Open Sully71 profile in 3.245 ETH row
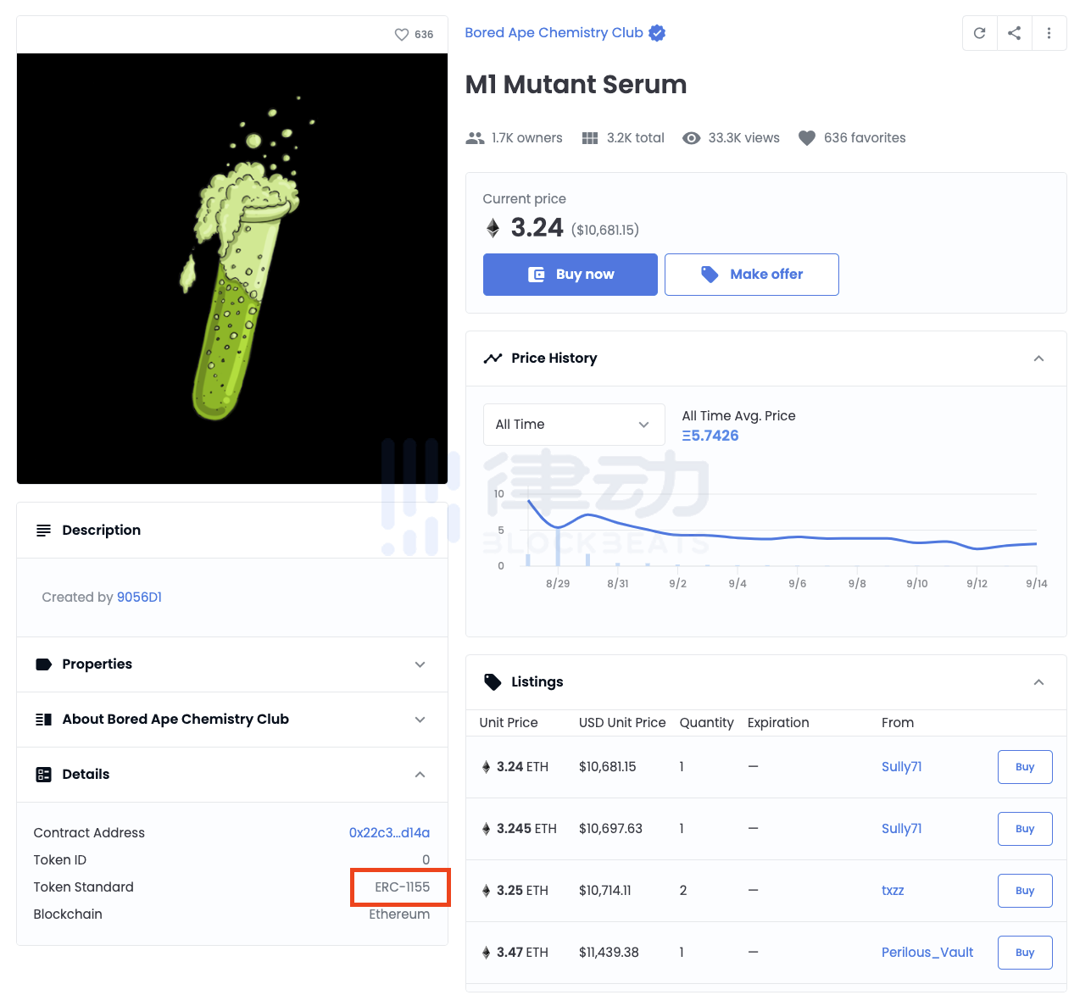Viewport: 1091px width, 995px height. point(901,829)
